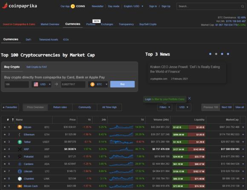Screen dimensions: 247x190
Task: Favourite star for Ethereum row
Action: (5, 135)
